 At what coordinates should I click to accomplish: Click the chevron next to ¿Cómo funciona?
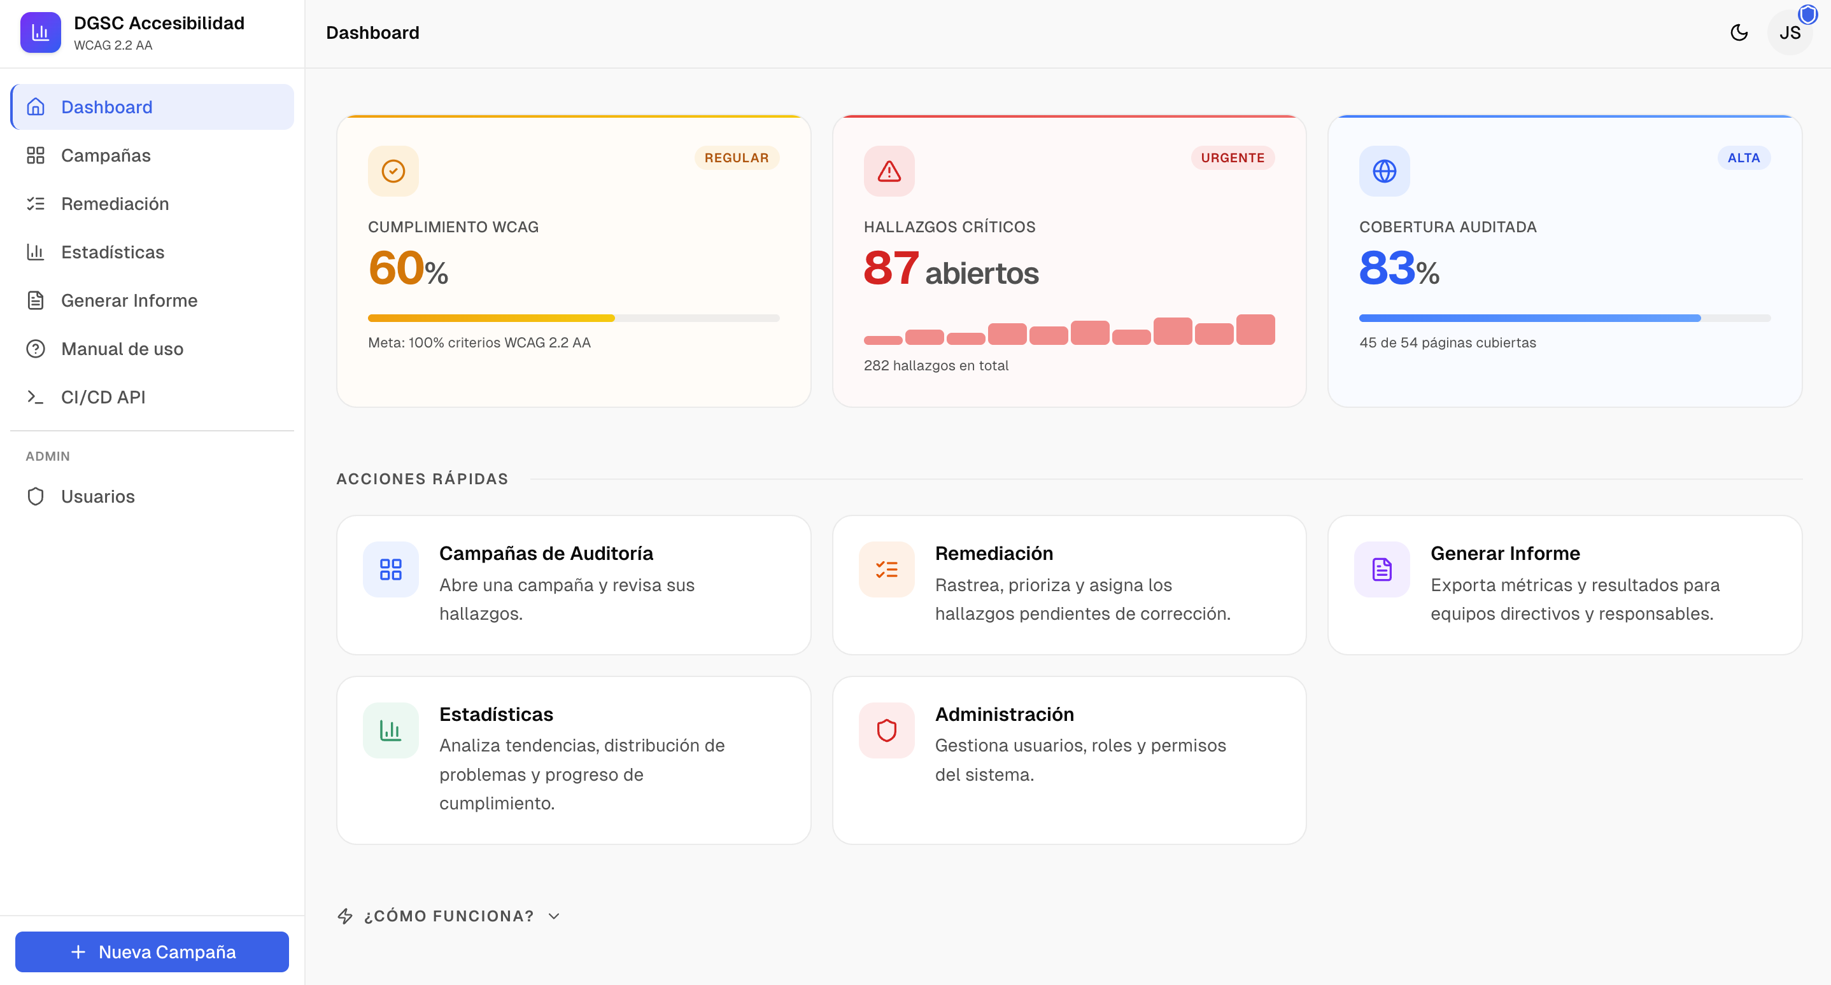point(554,916)
